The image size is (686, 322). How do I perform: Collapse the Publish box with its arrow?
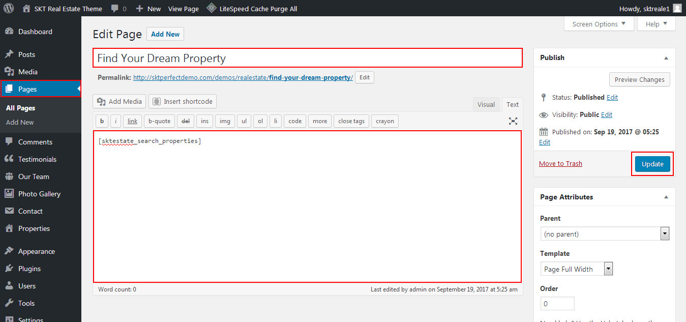coord(666,58)
